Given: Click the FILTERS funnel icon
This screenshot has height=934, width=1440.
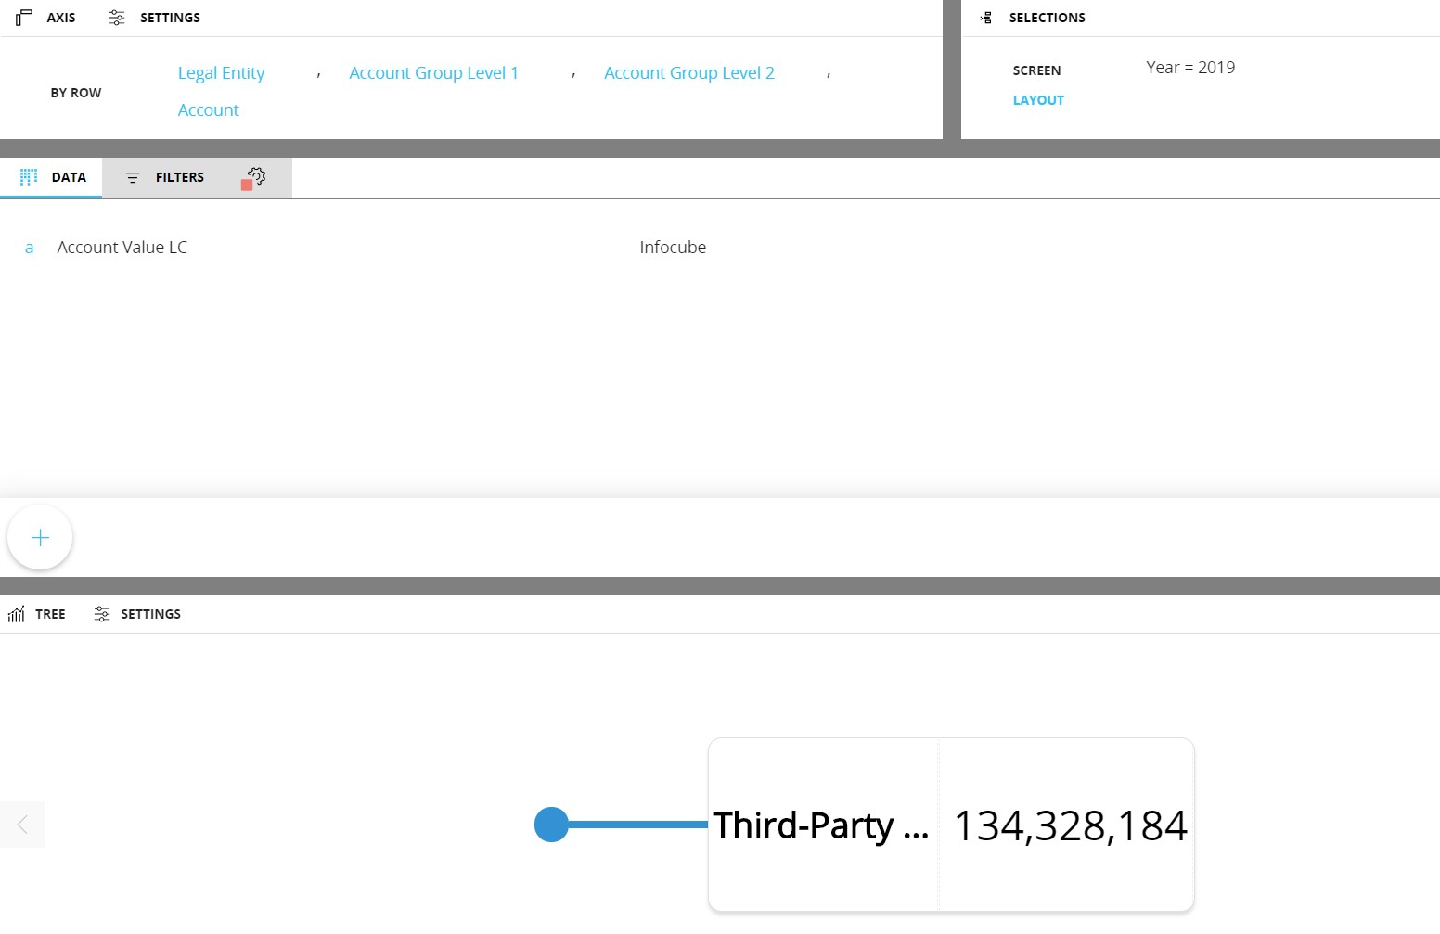Looking at the screenshot, I should coord(133,177).
